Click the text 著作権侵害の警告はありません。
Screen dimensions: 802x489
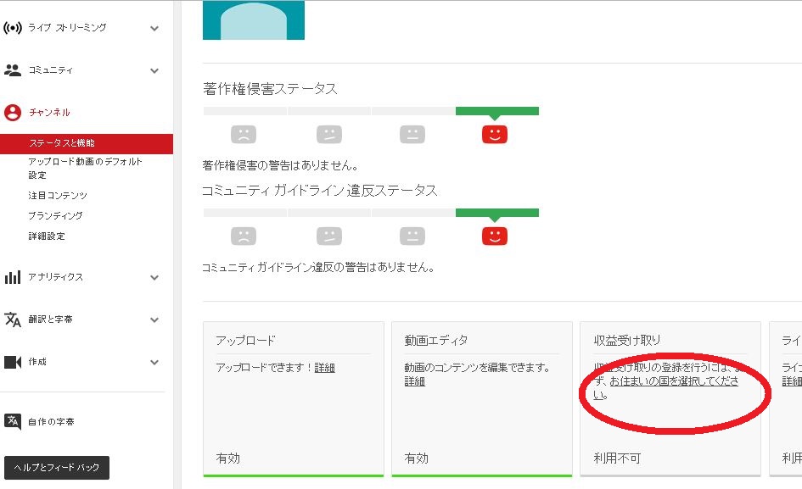pos(280,165)
